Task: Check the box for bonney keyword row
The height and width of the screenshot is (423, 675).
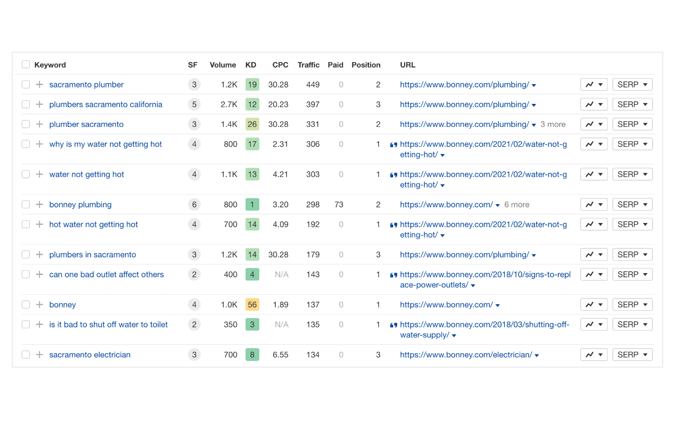Action: pos(26,305)
